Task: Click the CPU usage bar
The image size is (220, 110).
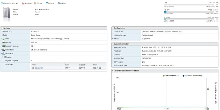Action: click(x=189, y=4)
